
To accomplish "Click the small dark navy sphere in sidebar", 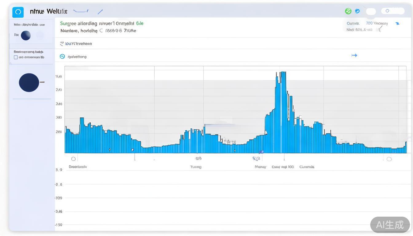I will tap(26, 35).
